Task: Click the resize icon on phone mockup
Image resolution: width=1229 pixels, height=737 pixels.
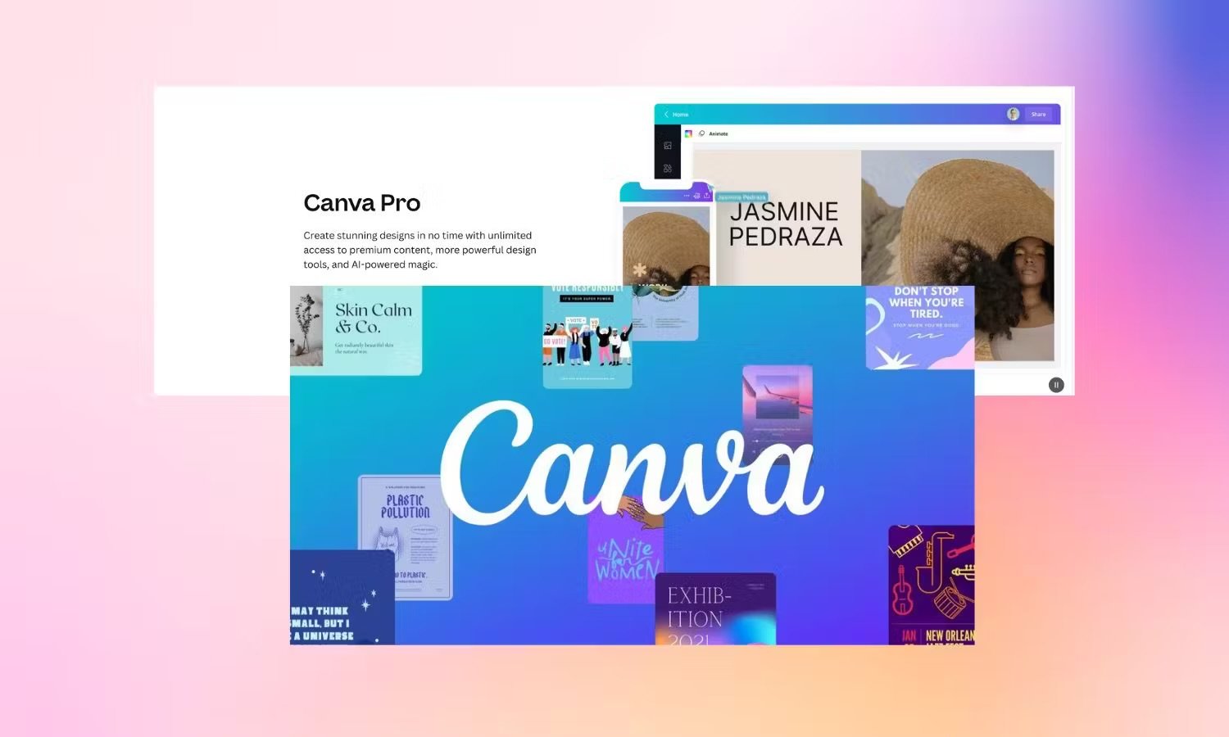Action: pos(697,196)
